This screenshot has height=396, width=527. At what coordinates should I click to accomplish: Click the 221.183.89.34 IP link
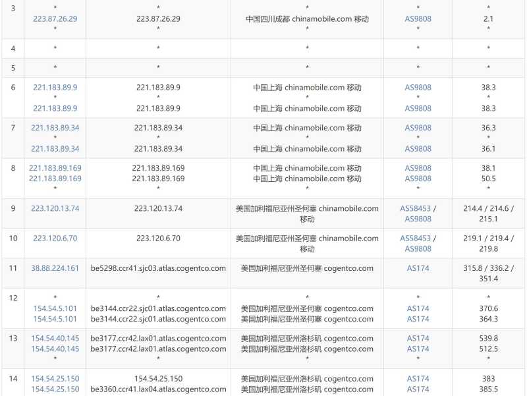click(55, 128)
